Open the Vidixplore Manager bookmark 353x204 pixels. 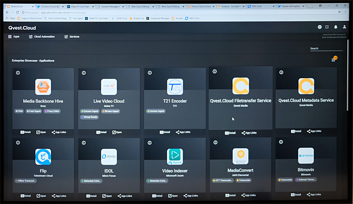point(158,19)
